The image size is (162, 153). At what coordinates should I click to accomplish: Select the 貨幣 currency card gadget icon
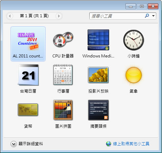coord(28,110)
